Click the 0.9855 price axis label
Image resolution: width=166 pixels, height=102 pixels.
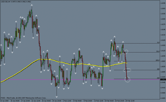[163, 98]
